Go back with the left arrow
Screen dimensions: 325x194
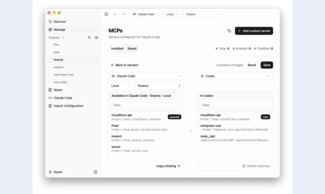pos(115,14)
